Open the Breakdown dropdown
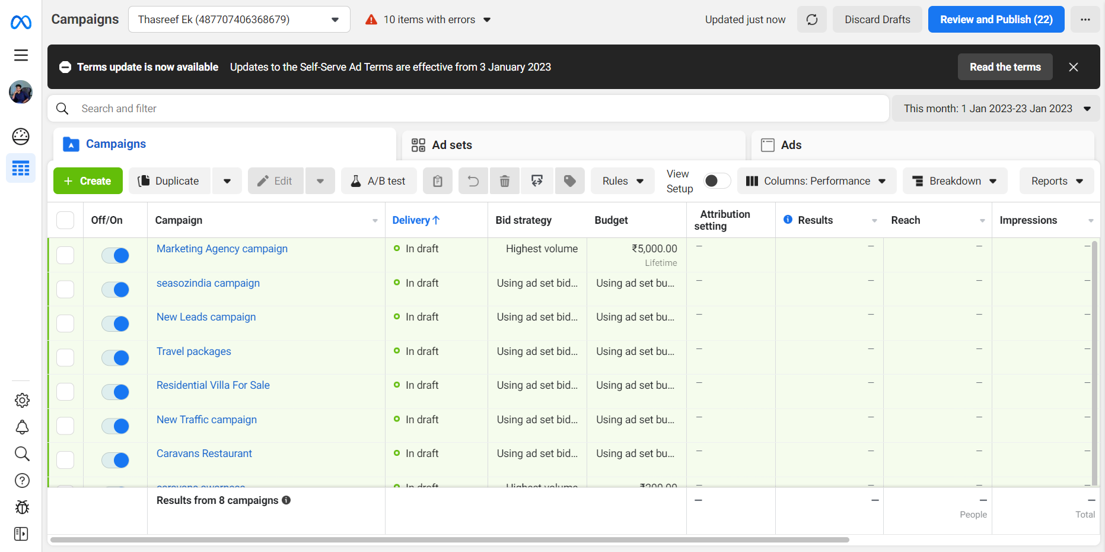 [955, 181]
